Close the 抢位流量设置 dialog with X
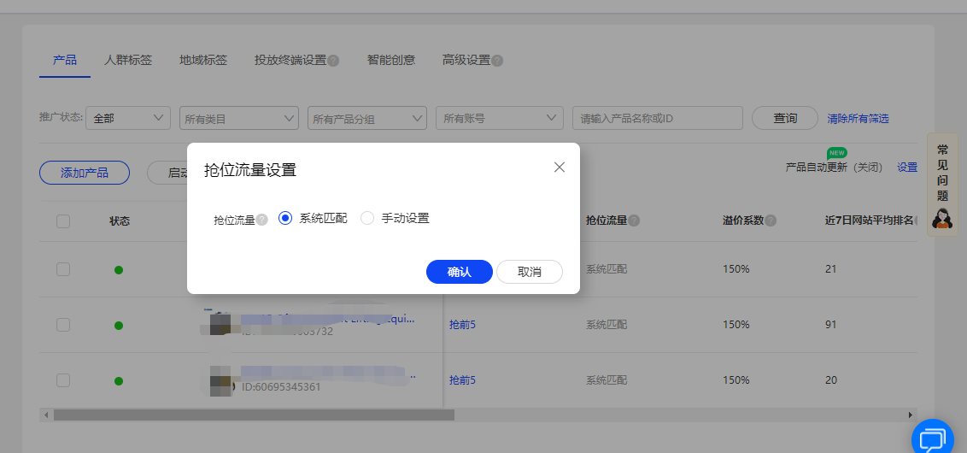Image resolution: width=967 pixels, height=453 pixels. [x=560, y=168]
